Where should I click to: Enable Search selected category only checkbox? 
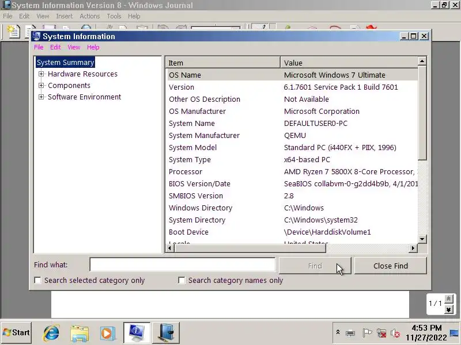point(37,281)
